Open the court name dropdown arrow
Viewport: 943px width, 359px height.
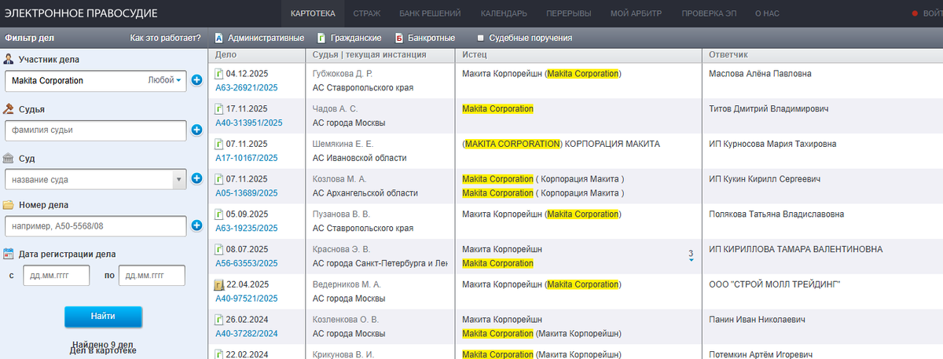click(178, 179)
